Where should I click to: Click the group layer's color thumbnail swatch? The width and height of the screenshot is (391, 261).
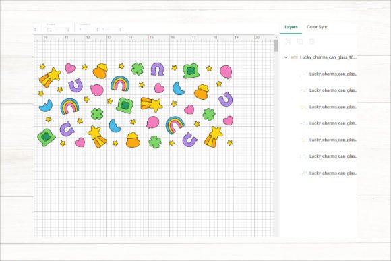(x=294, y=57)
